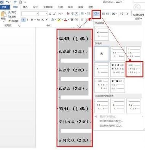Insert enclosed character with circled icon

click(x=76, y=20)
